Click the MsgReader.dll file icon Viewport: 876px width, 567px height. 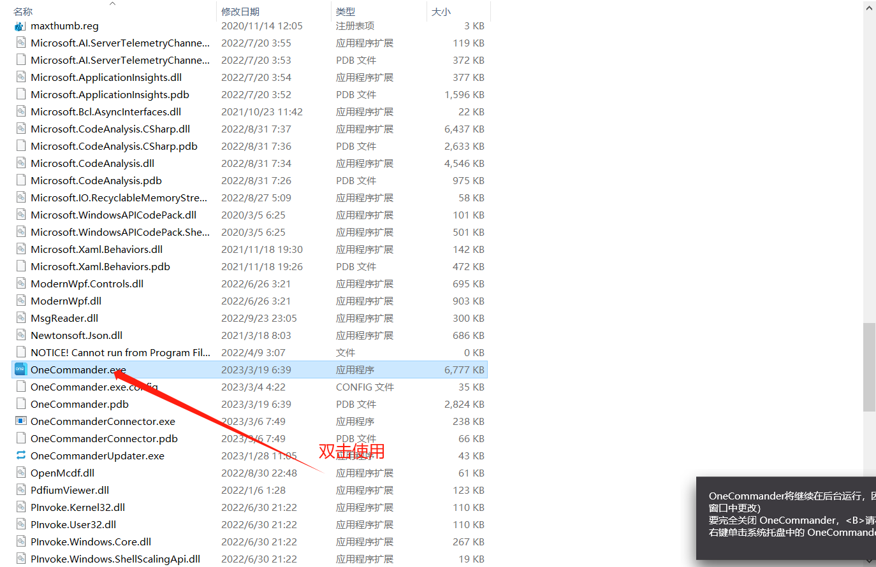tap(20, 318)
